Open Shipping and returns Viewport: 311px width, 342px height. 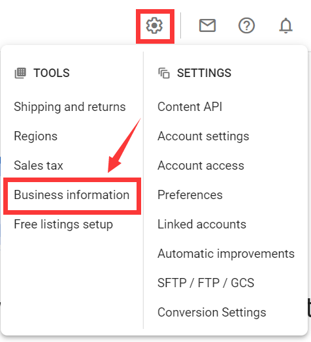(x=70, y=106)
